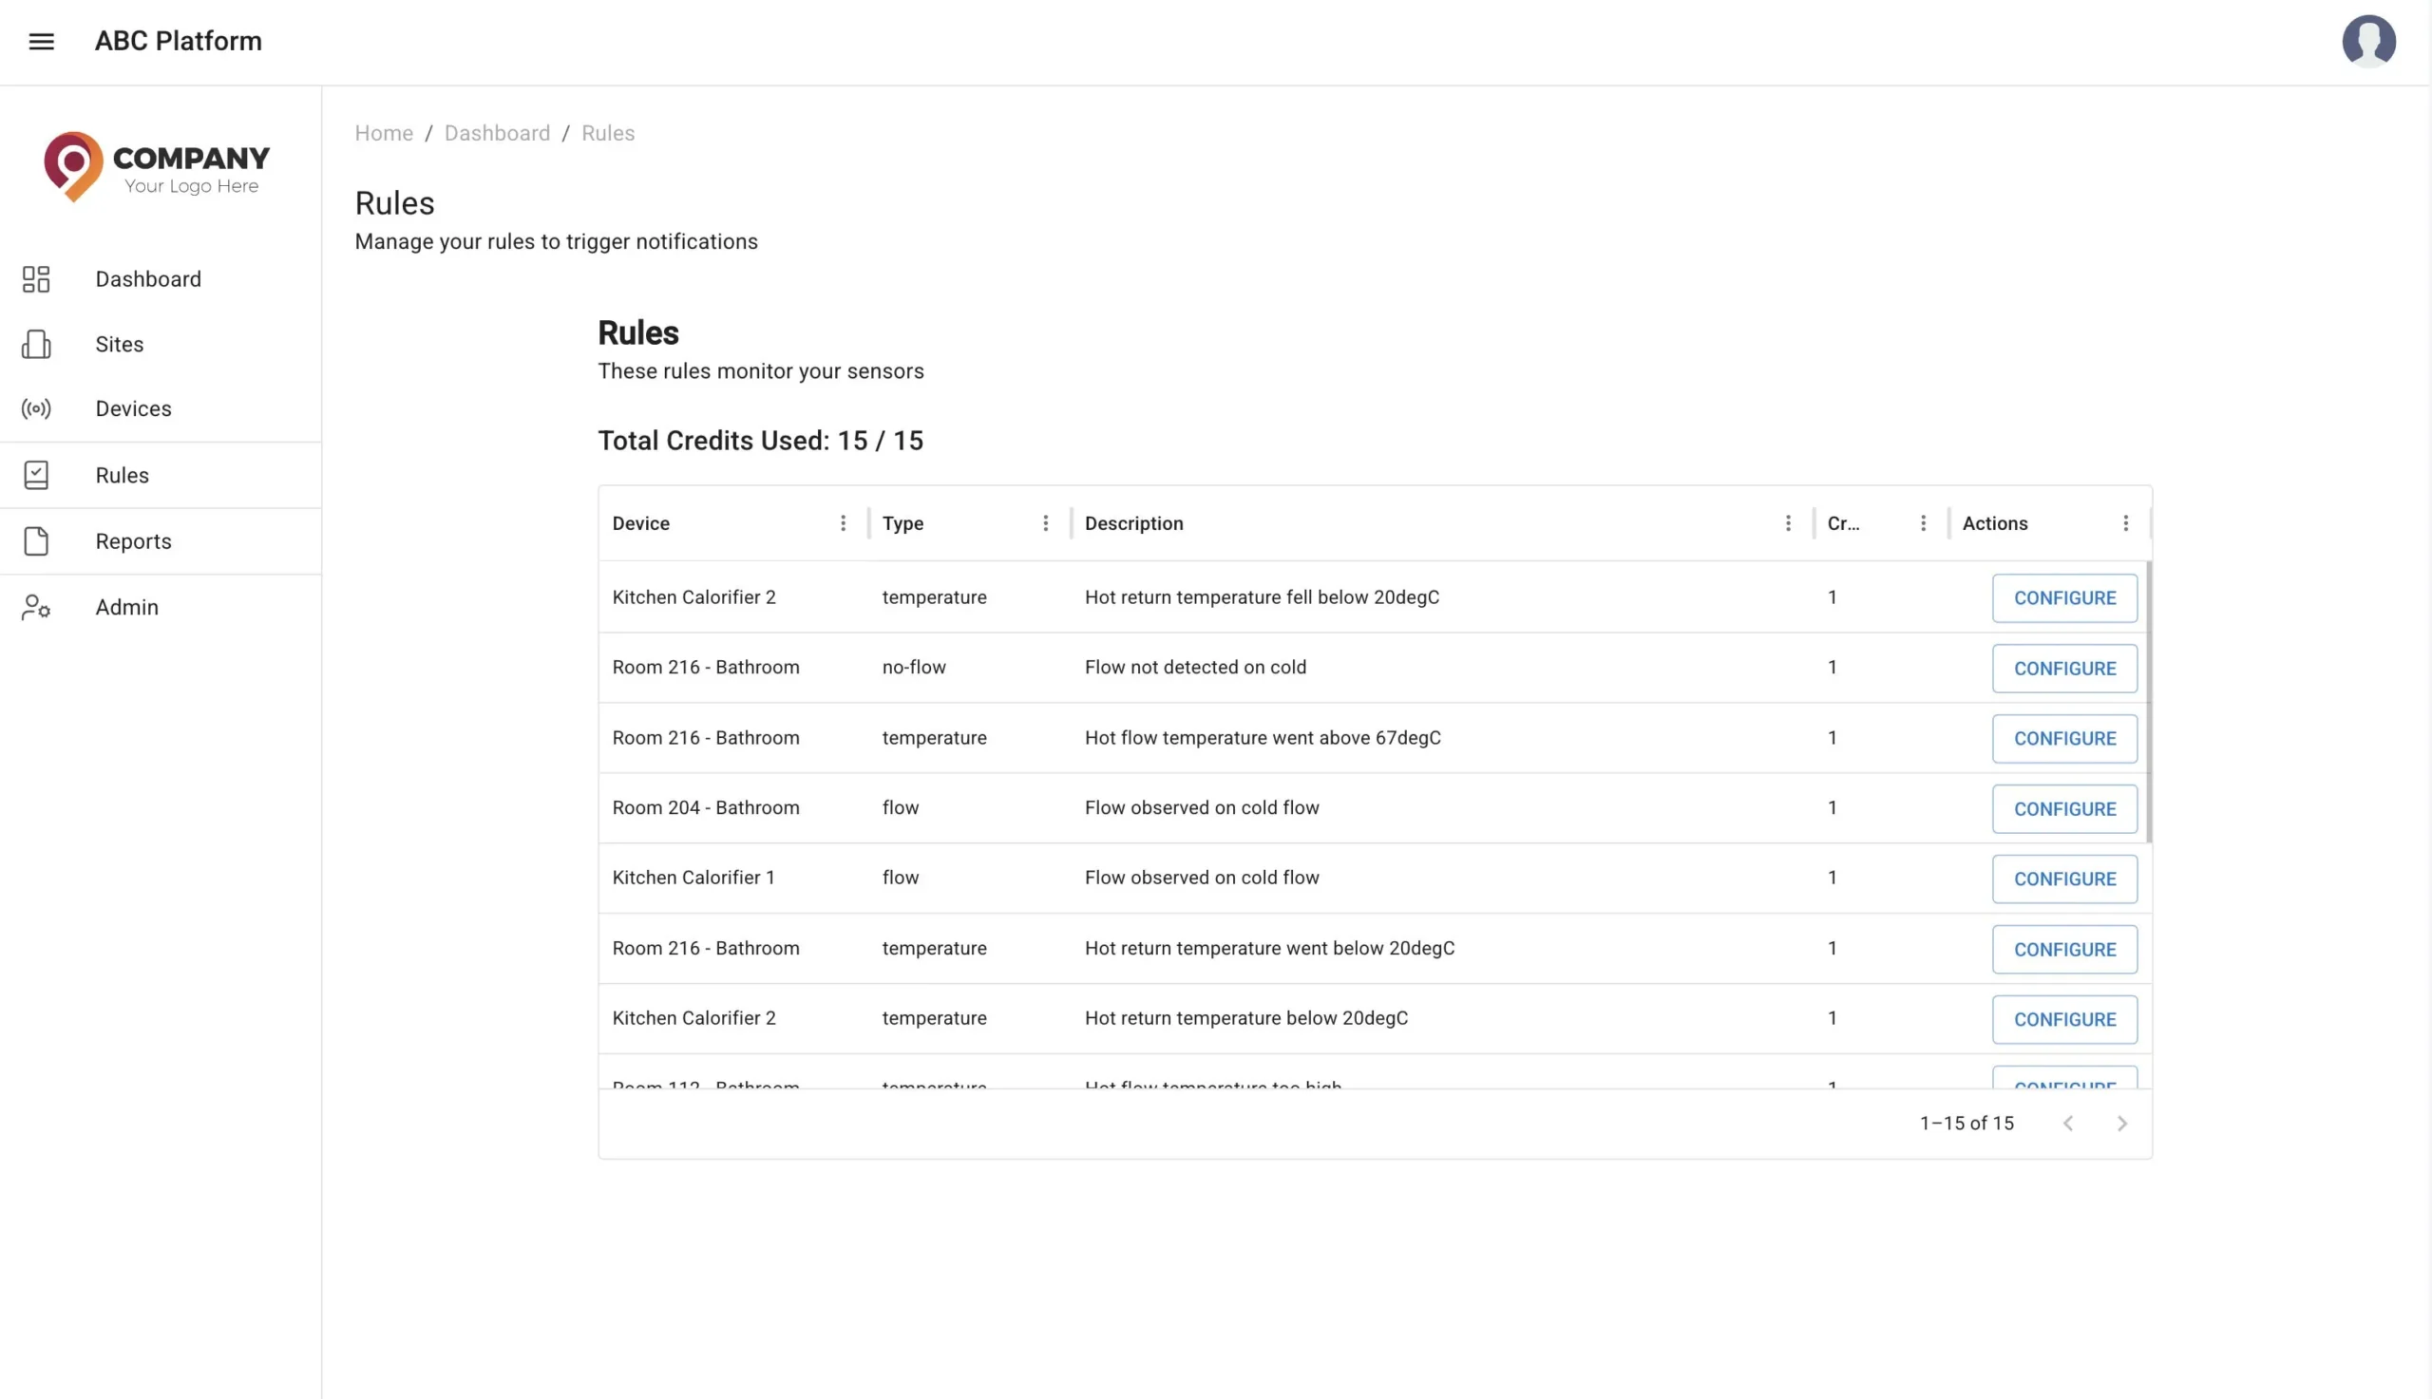Open the Actions column options menu
This screenshot has width=2432, height=1399.
click(x=2125, y=522)
